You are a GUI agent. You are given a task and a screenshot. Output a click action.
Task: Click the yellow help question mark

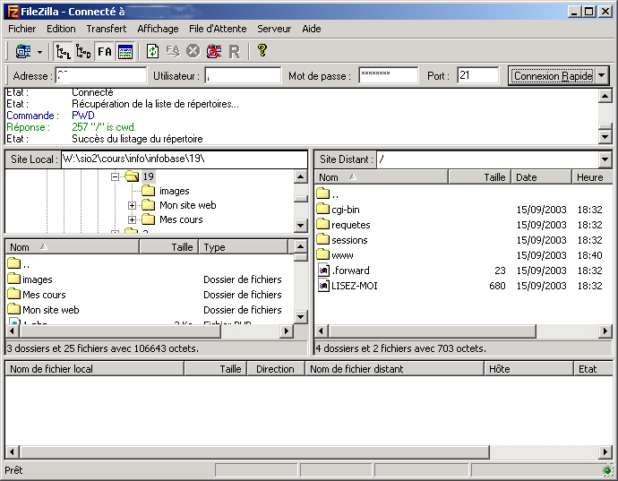tap(262, 51)
